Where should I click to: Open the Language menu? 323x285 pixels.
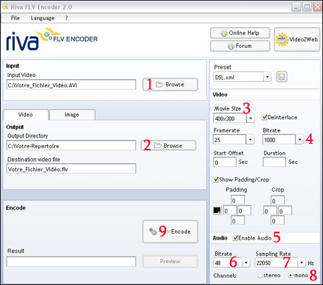[x=43, y=18]
